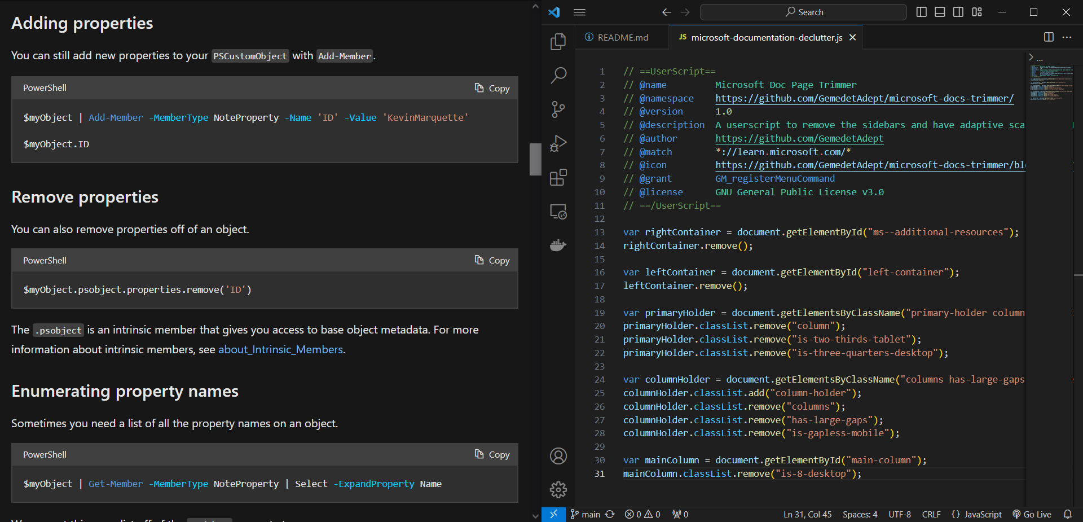This screenshot has width=1083, height=522.
Task: Open the @namespace GitHub URL link
Action: pos(864,98)
